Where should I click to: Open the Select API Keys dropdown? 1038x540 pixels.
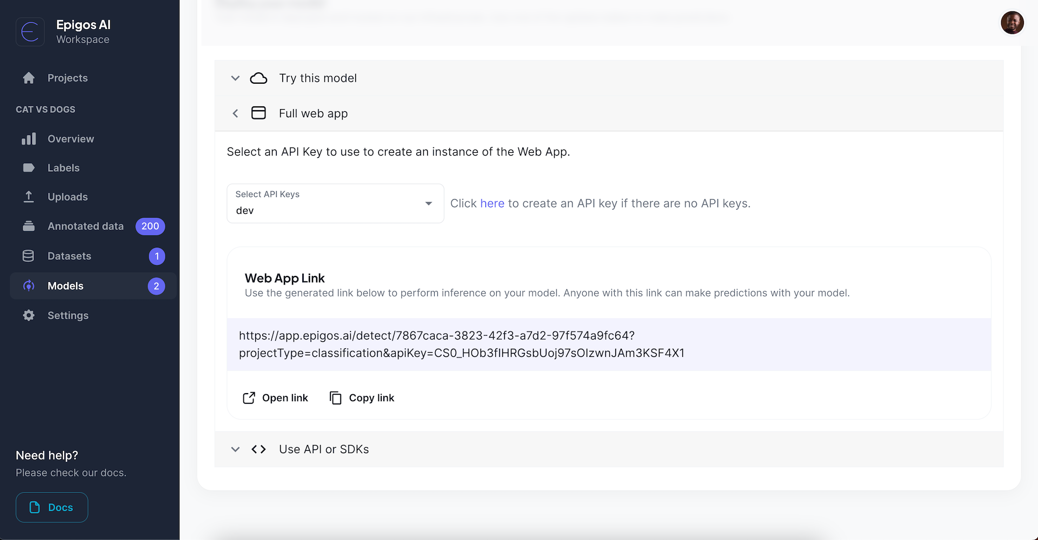point(428,204)
